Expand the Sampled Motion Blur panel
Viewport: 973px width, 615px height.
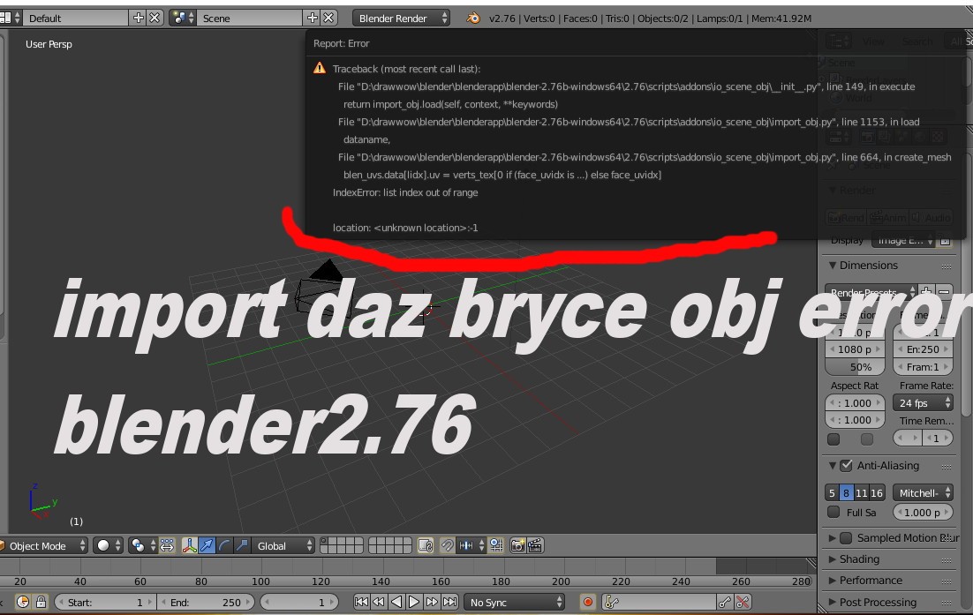(x=832, y=538)
